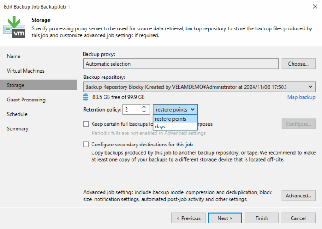Viewport: 322px width, 229px height.
Task: Click the 'Storage' heading text
Action: point(41,20)
